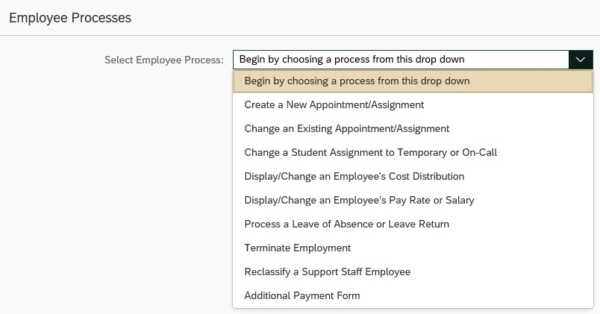The height and width of the screenshot is (314, 600).
Task: Click the 'Select Employee Process:' label
Action: point(163,60)
